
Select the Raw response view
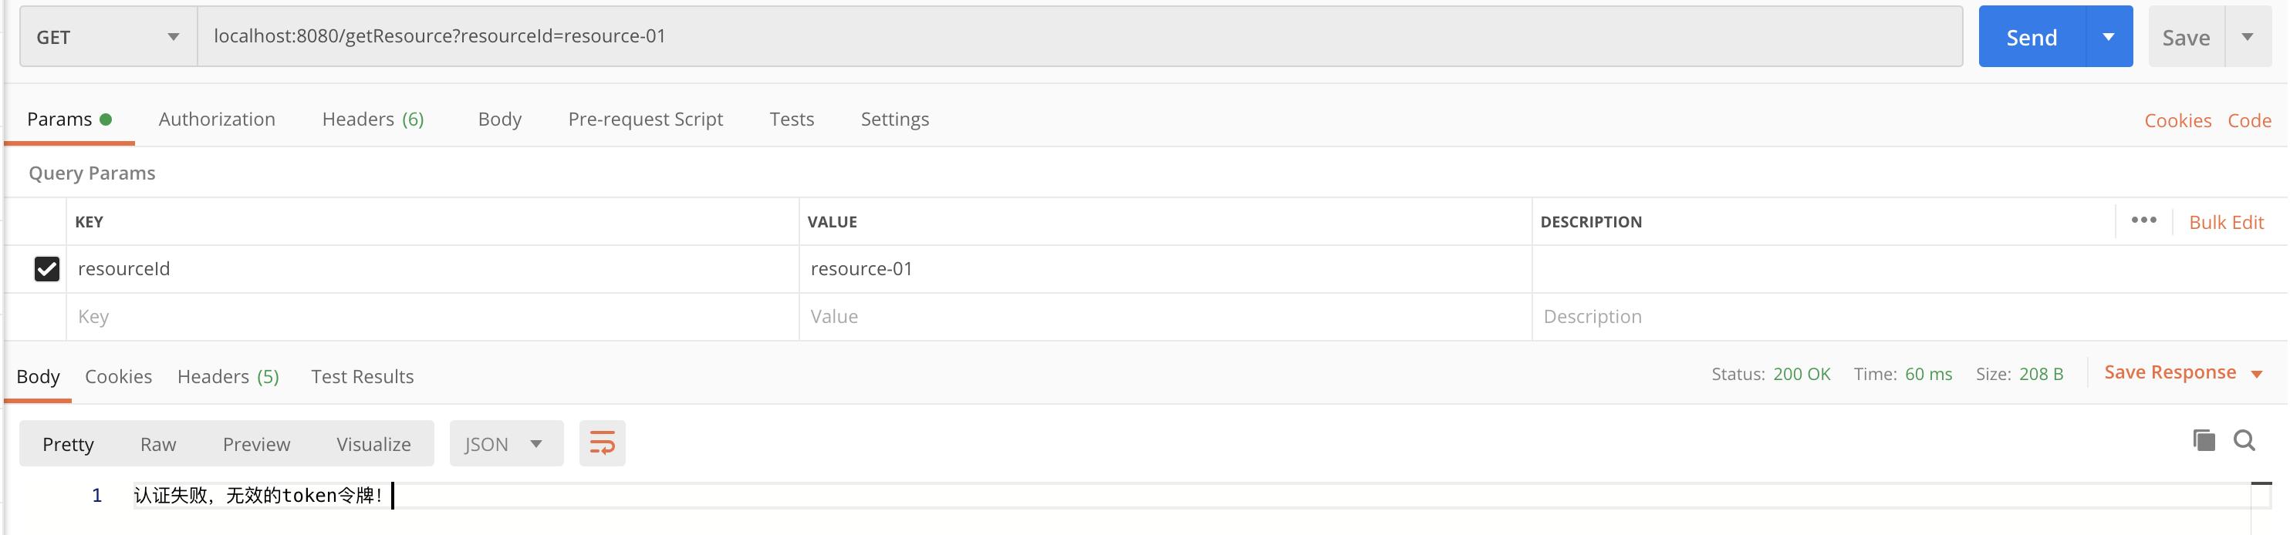[x=158, y=443]
